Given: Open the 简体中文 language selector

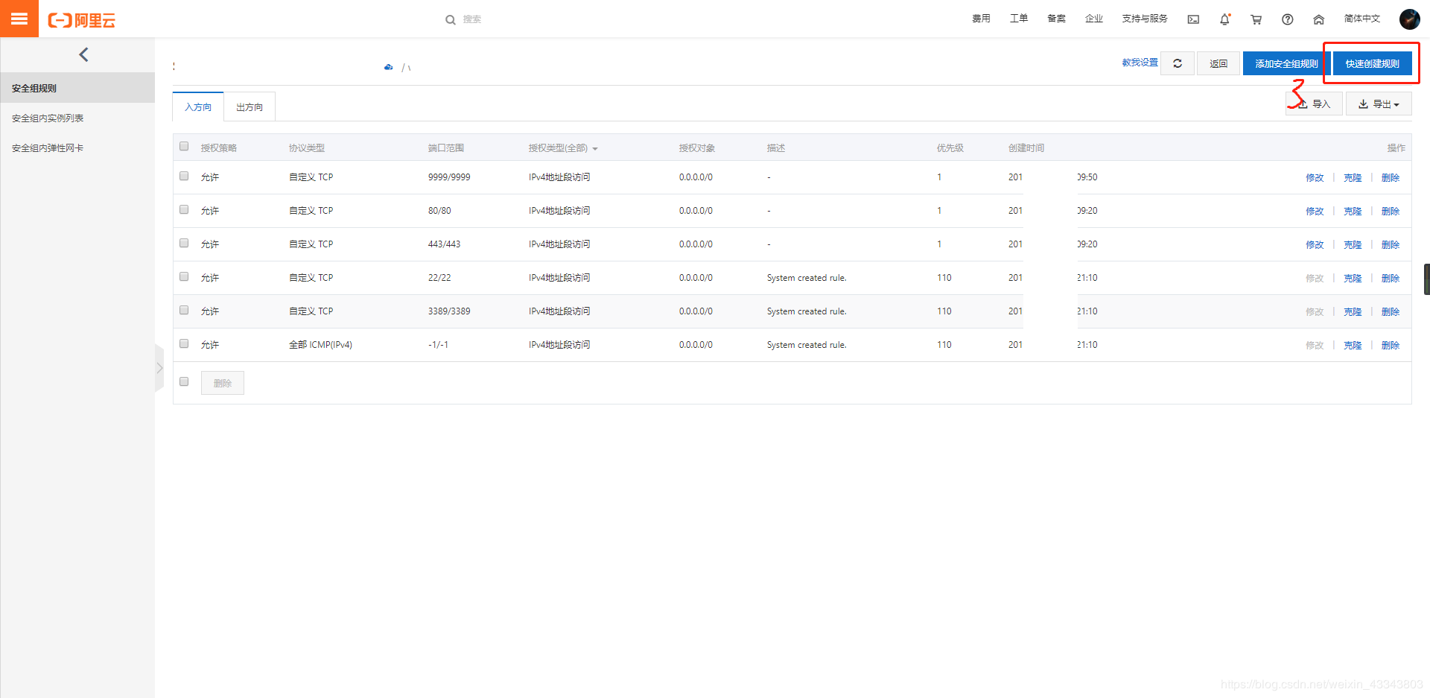Looking at the screenshot, I should (x=1361, y=19).
